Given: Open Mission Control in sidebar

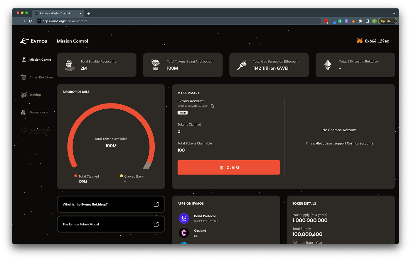Looking at the screenshot, I should [x=37, y=60].
